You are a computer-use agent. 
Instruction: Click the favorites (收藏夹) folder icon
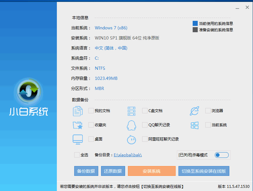(x=78, y=125)
